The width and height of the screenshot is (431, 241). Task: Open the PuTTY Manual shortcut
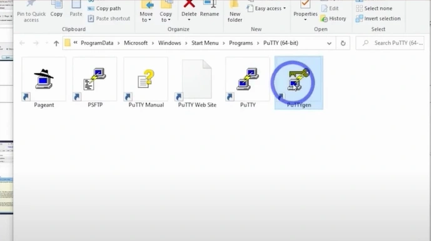tap(146, 82)
